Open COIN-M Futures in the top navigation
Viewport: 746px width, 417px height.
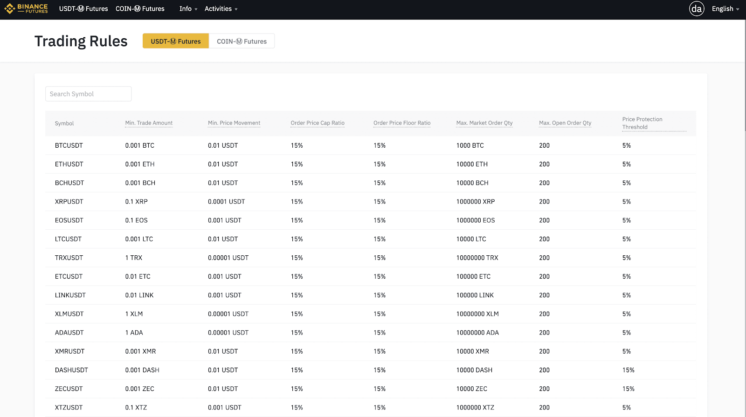click(x=140, y=9)
